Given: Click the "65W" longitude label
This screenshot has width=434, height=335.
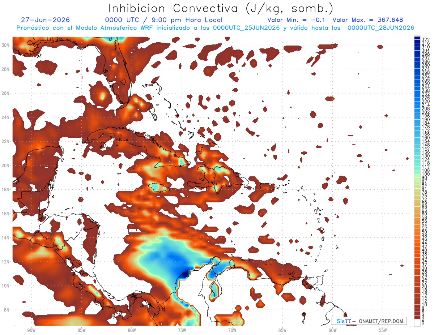Looking at the screenshot, I should (x=282, y=330).
